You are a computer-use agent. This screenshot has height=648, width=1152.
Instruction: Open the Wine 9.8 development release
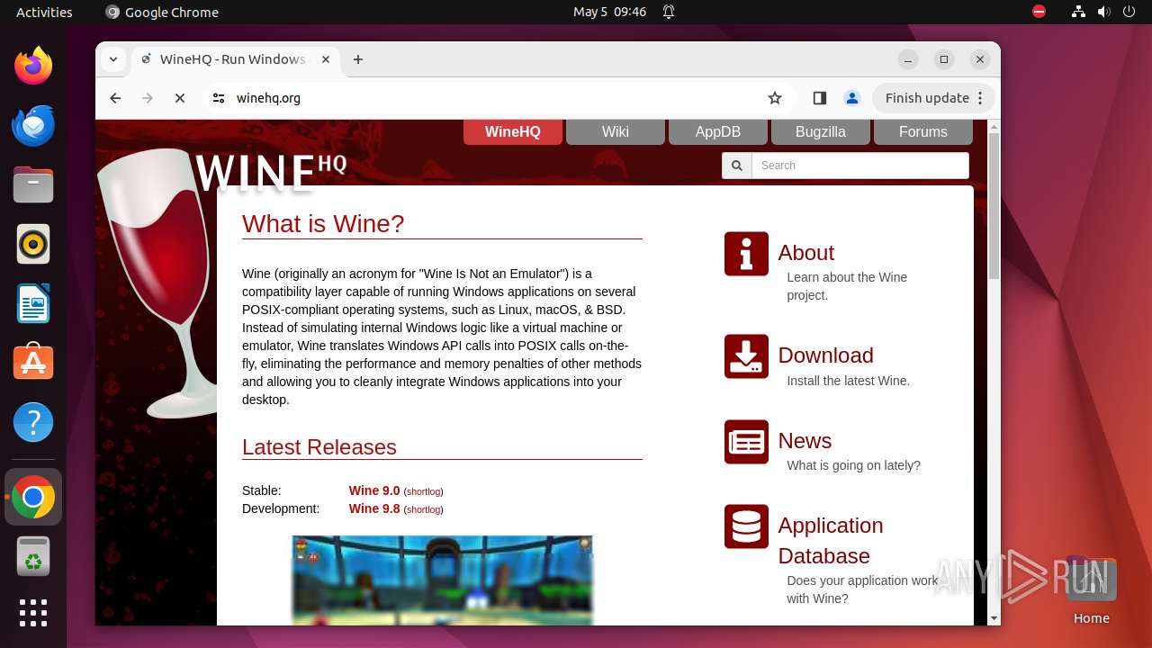pos(374,508)
